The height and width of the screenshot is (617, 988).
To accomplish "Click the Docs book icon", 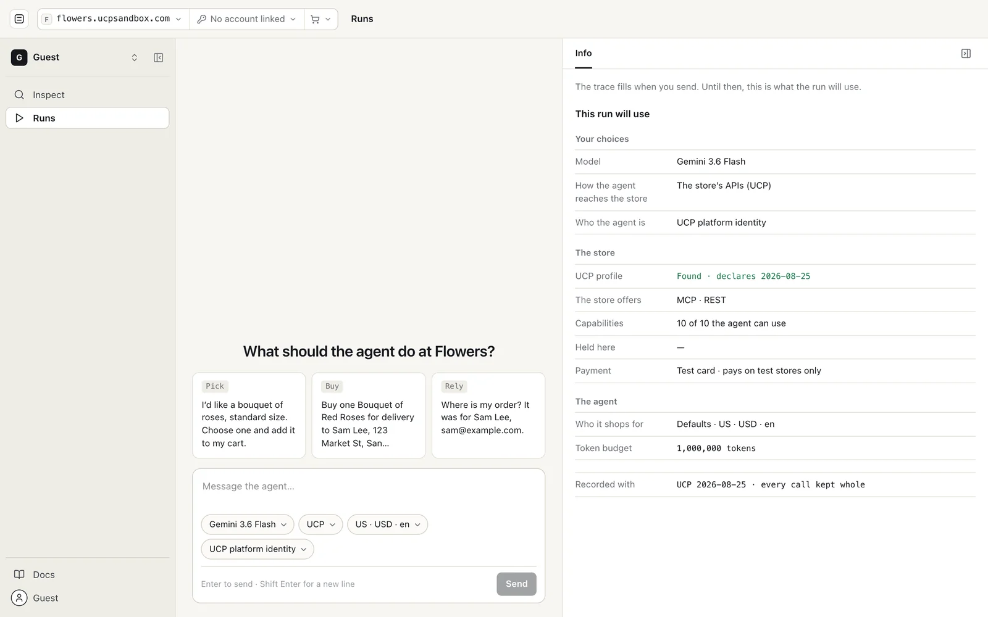I will point(19,574).
